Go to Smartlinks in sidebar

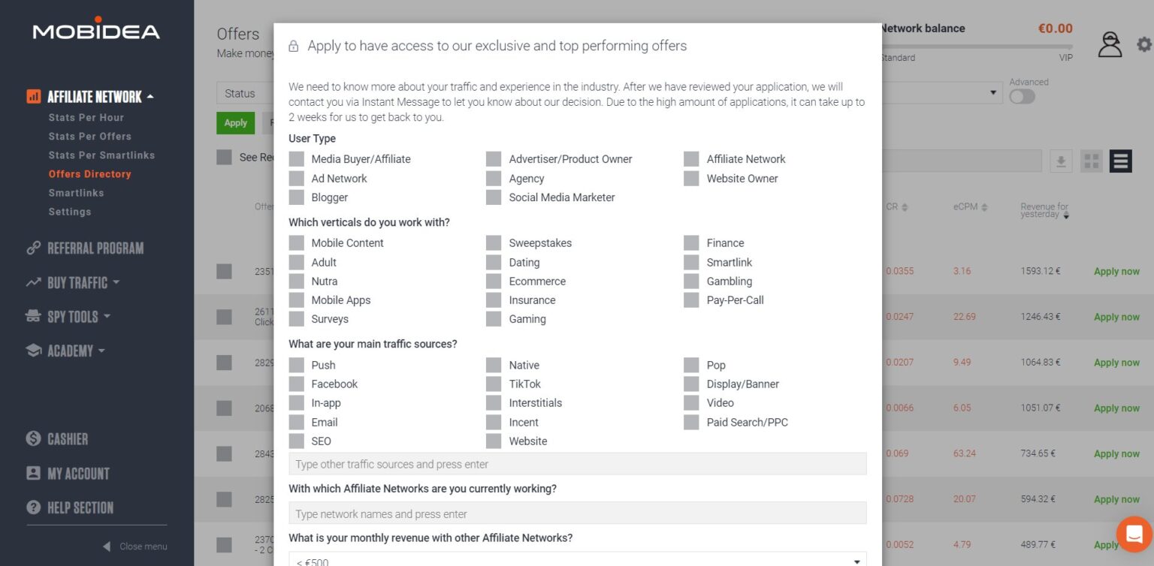coord(76,193)
